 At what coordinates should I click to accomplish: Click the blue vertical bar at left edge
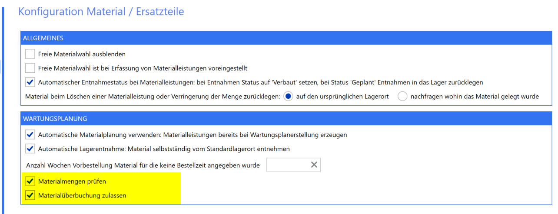tap(3, 108)
